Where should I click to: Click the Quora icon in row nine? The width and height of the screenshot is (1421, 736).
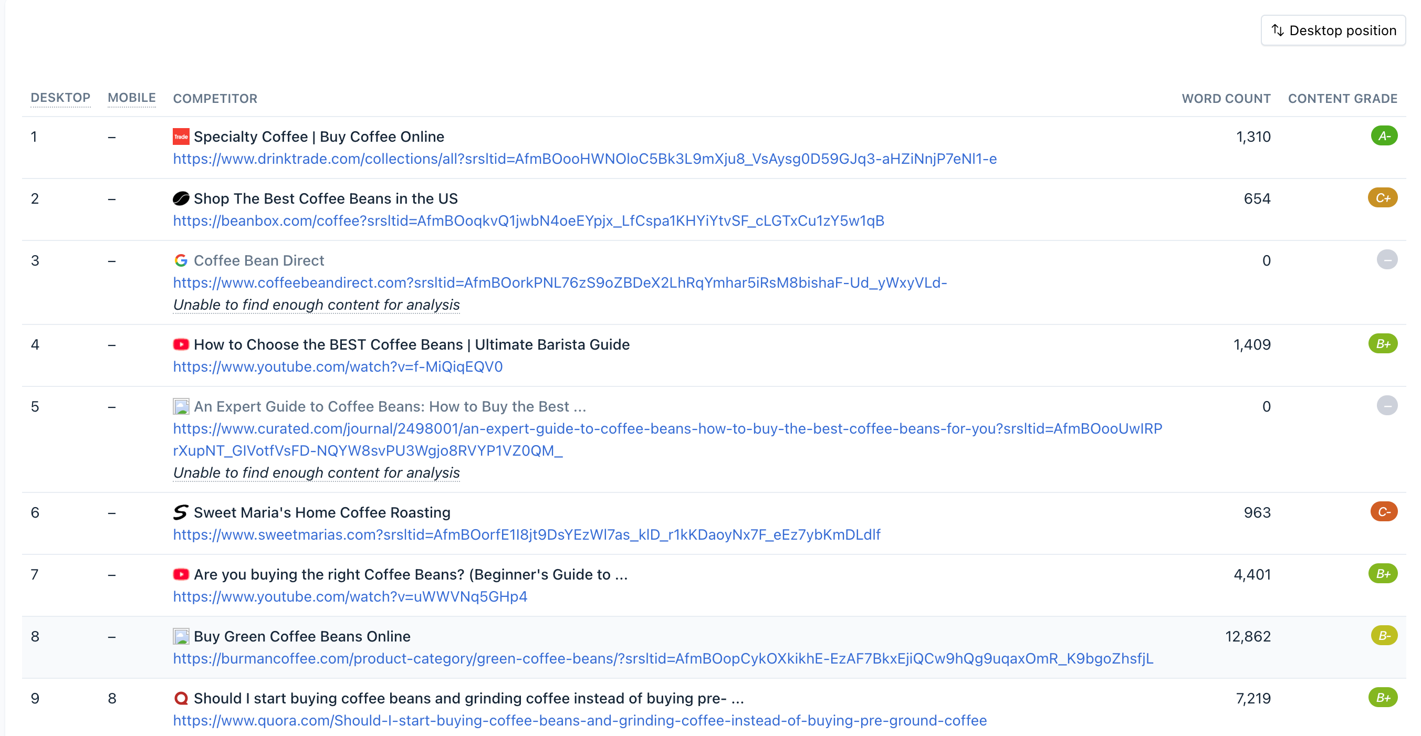tap(181, 698)
